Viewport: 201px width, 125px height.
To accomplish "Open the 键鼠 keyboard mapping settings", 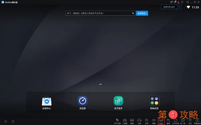I will 132,121.
